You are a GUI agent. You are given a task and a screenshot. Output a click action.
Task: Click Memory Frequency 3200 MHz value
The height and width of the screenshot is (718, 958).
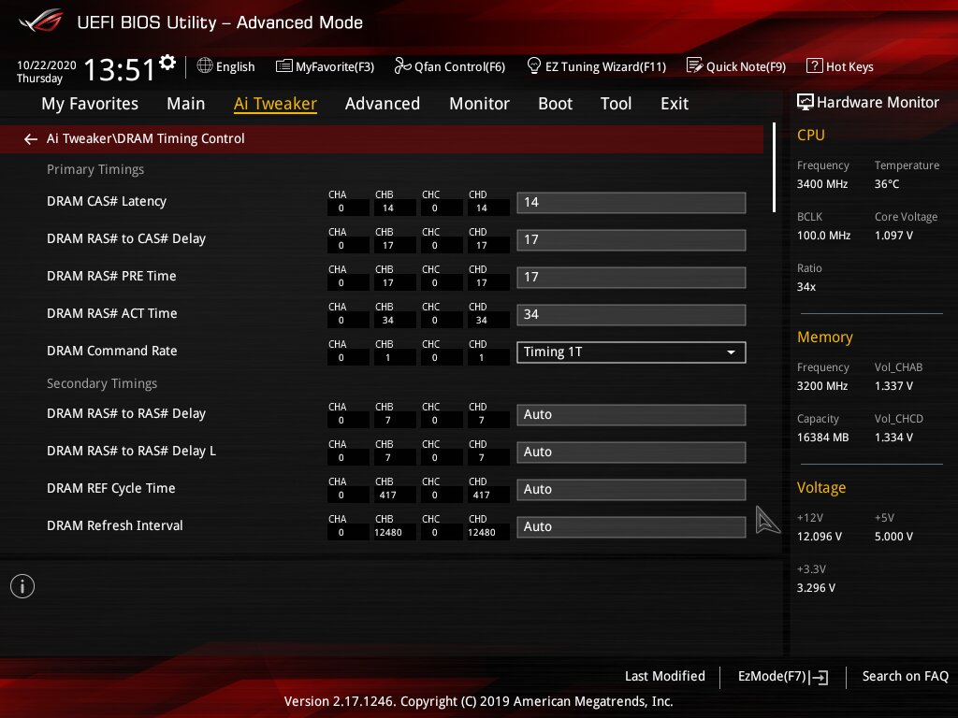pos(821,386)
